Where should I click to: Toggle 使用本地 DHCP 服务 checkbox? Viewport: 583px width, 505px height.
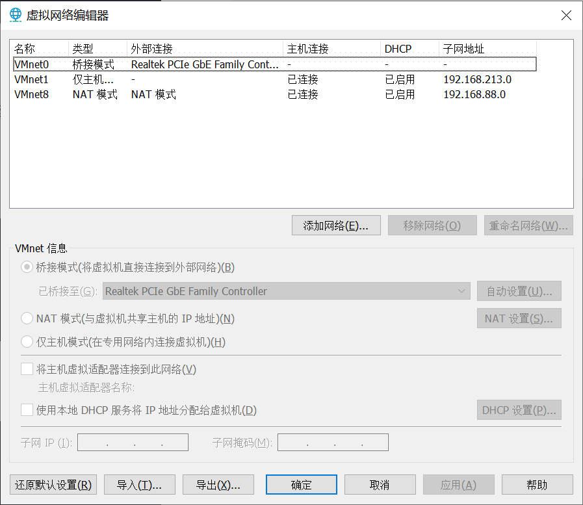27,410
